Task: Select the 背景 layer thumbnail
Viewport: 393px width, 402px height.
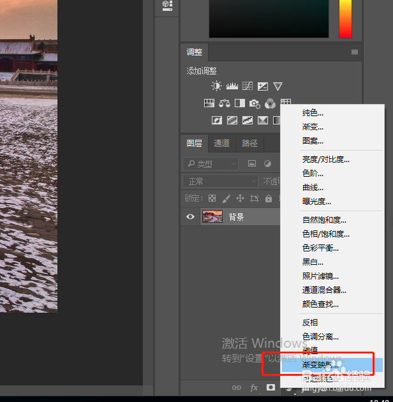Action: tap(212, 217)
